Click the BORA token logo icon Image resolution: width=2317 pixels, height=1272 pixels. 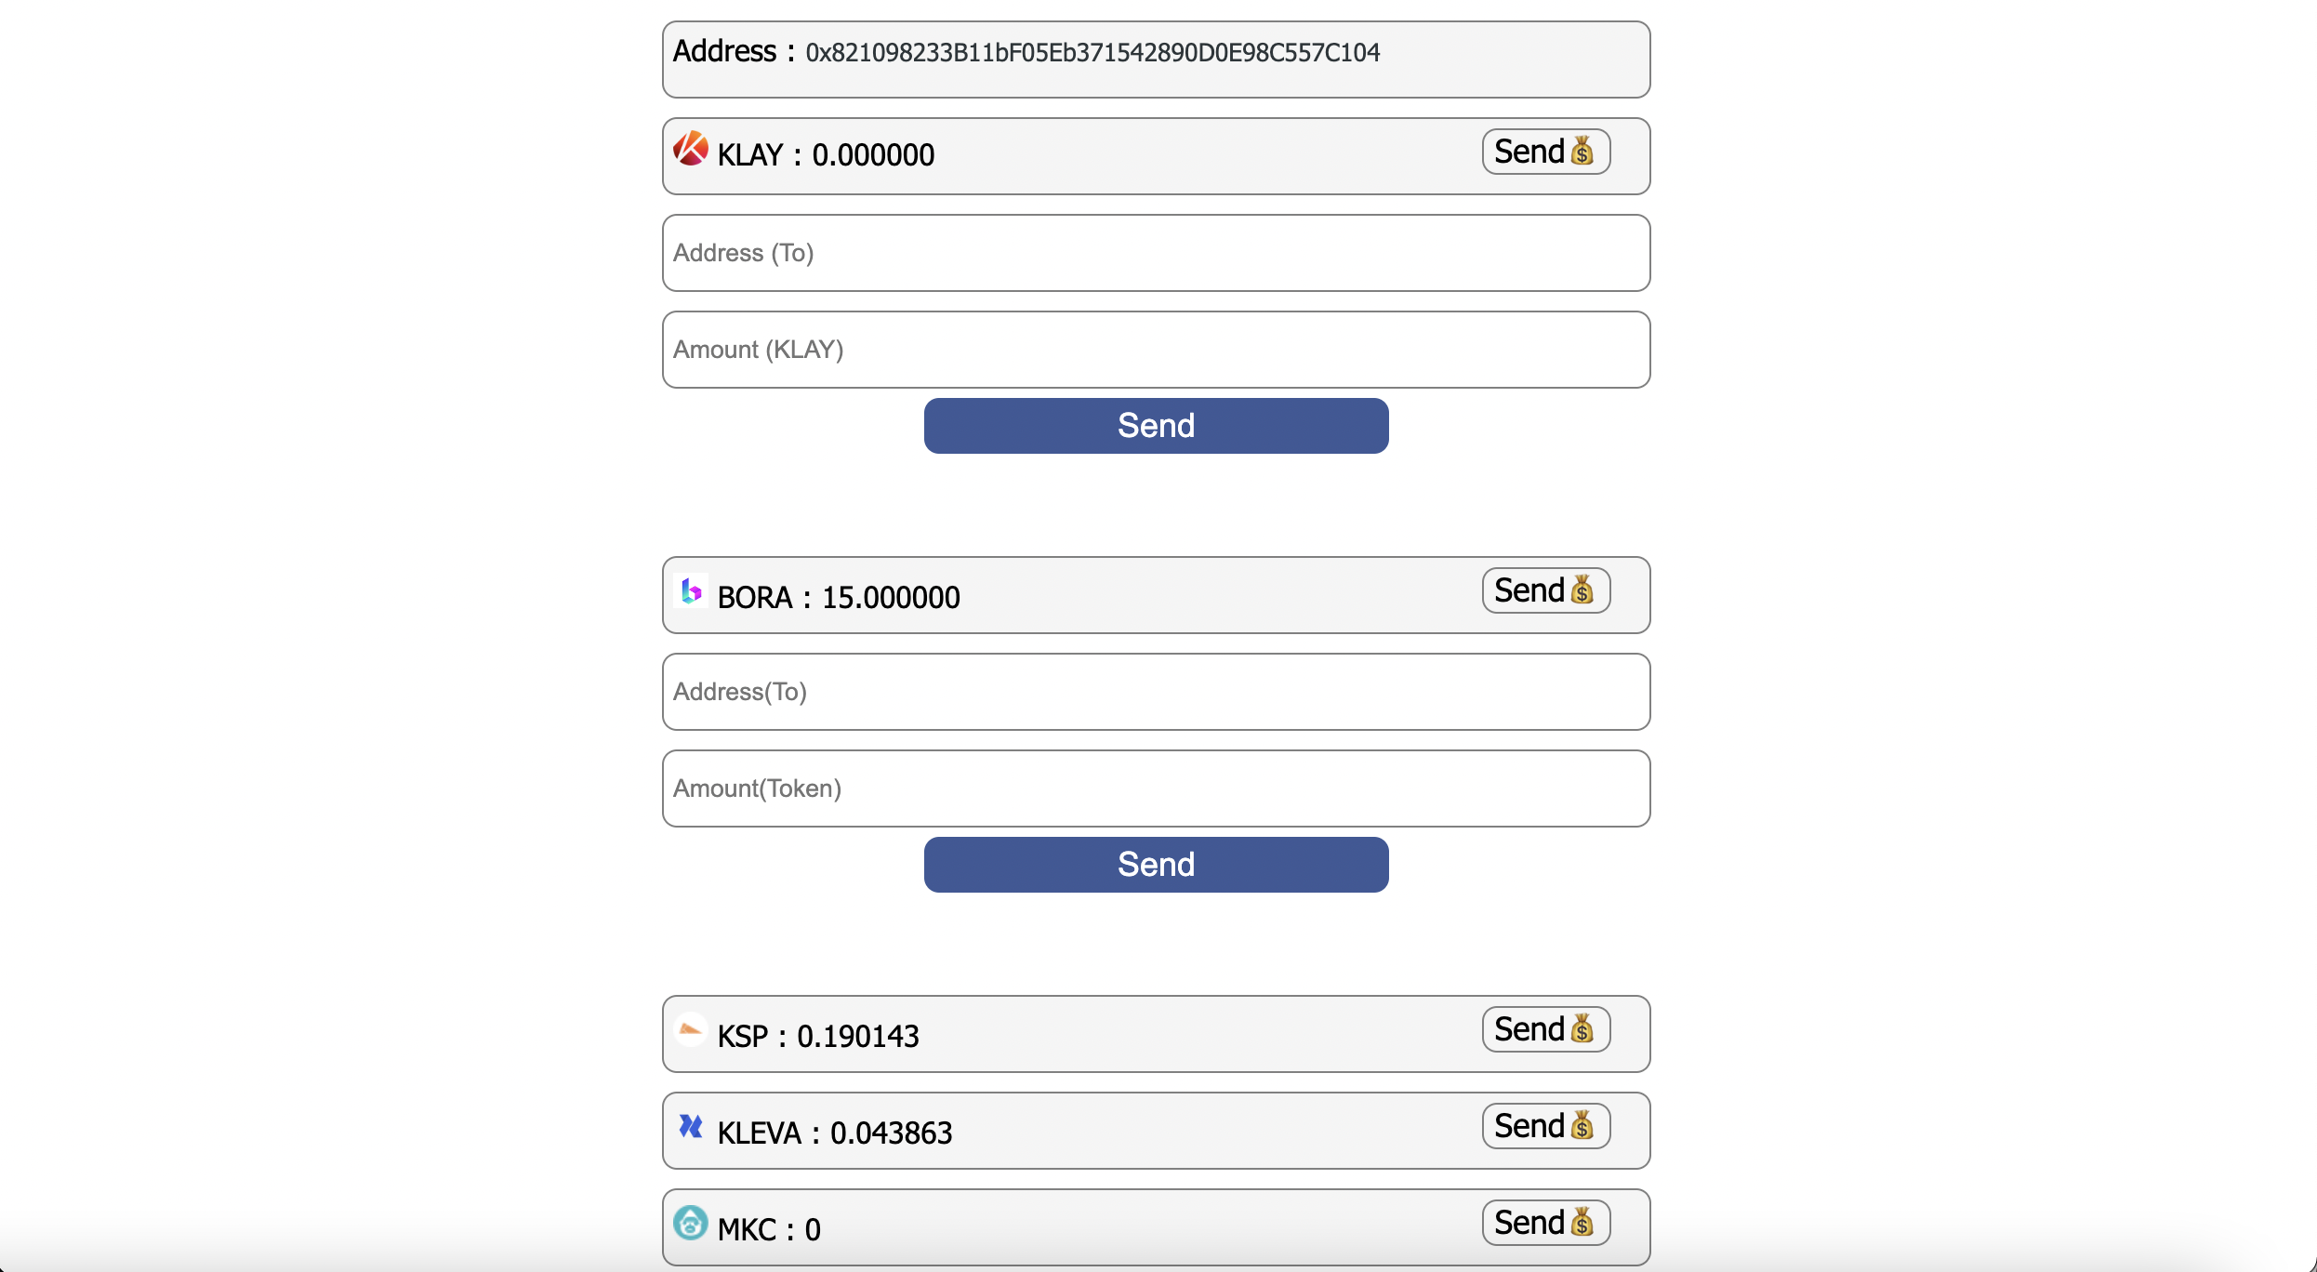[x=692, y=591]
